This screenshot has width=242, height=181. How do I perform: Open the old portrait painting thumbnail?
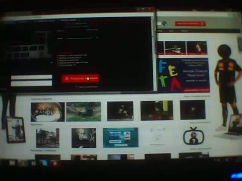pyautogui.click(x=84, y=138)
